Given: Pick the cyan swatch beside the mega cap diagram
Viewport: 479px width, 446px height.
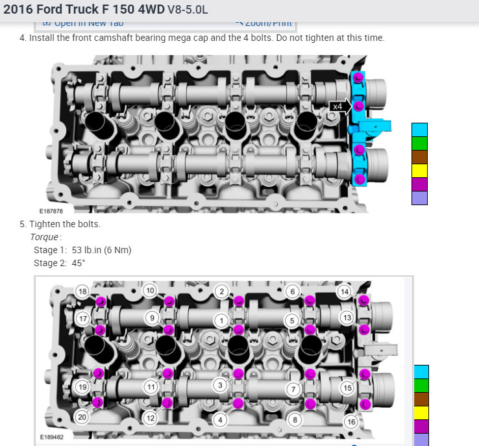Looking at the screenshot, I should [x=419, y=130].
